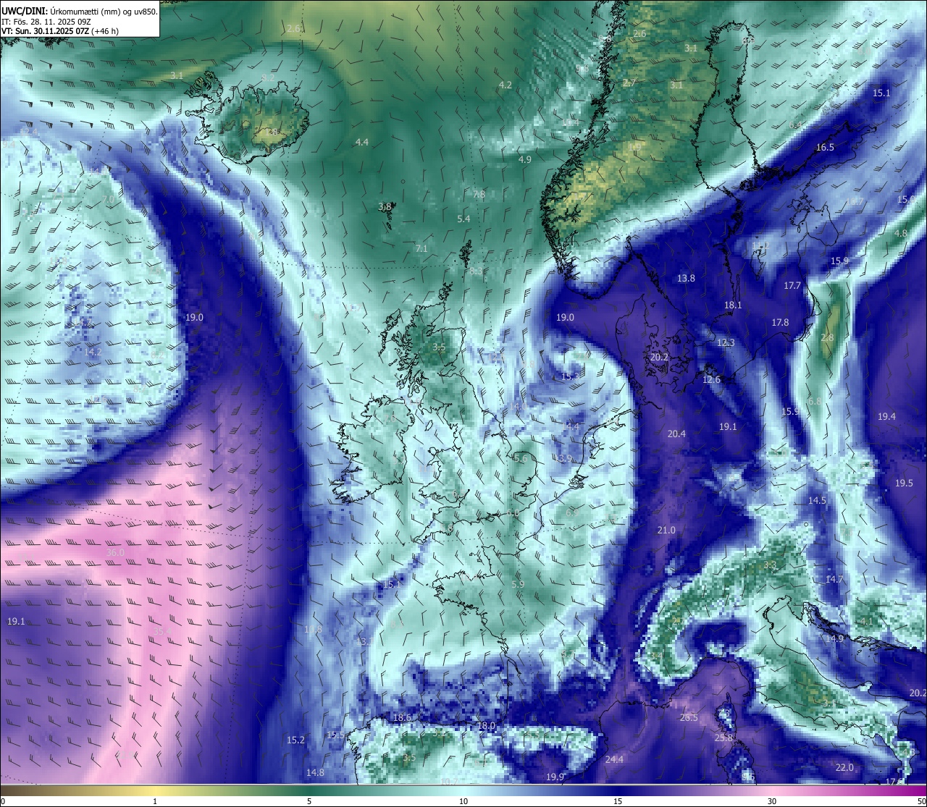This screenshot has height=807, width=927.
Task: Click the 12.6 value on the map
Action: click(x=711, y=379)
